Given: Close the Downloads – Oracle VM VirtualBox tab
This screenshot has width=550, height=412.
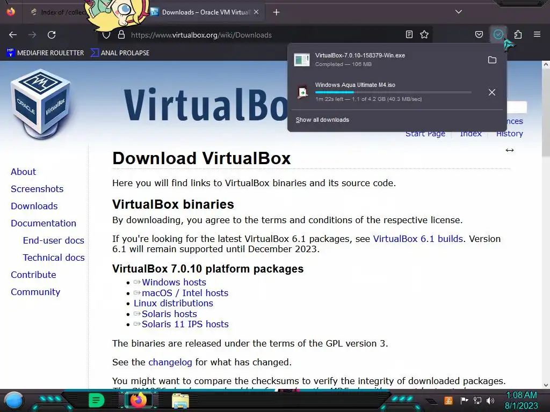Looking at the screenshot, I should 256,12.
